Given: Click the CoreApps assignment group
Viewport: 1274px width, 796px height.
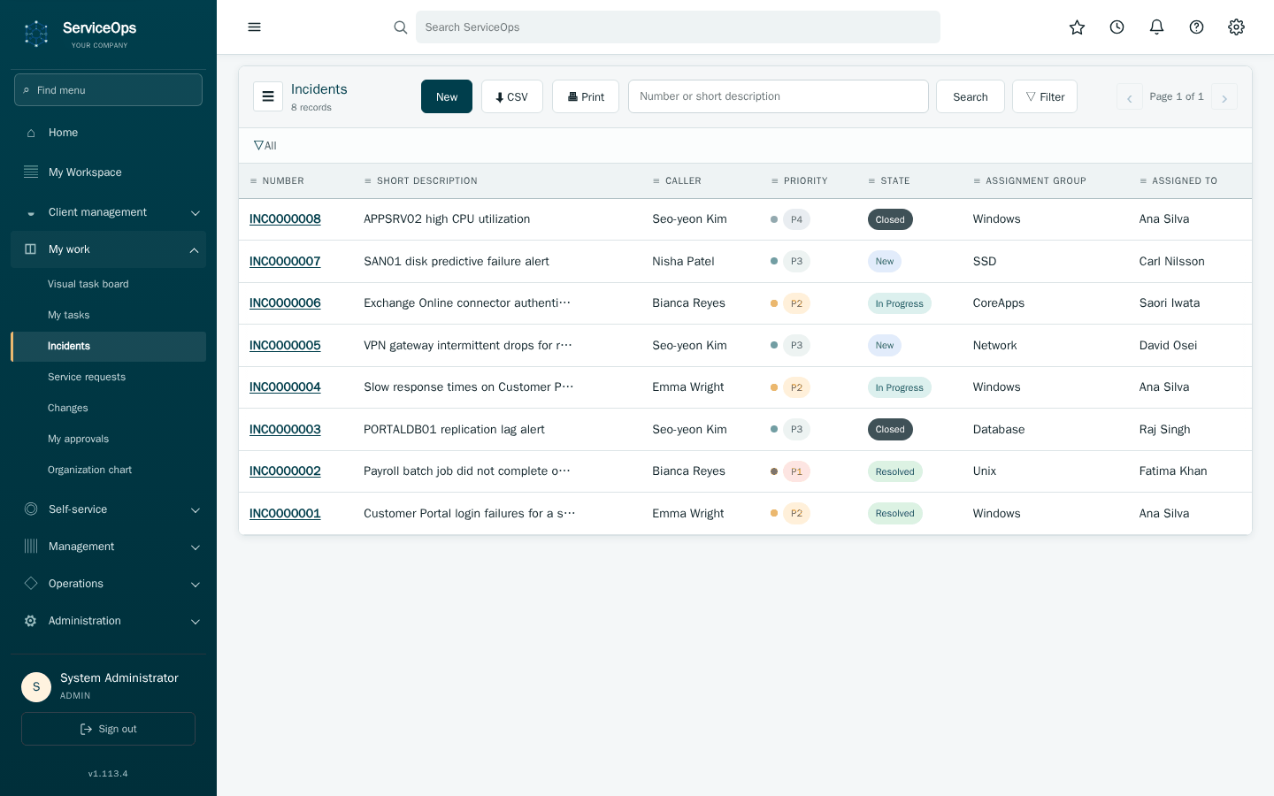Looking at the screenshot, I should point(999,303).
